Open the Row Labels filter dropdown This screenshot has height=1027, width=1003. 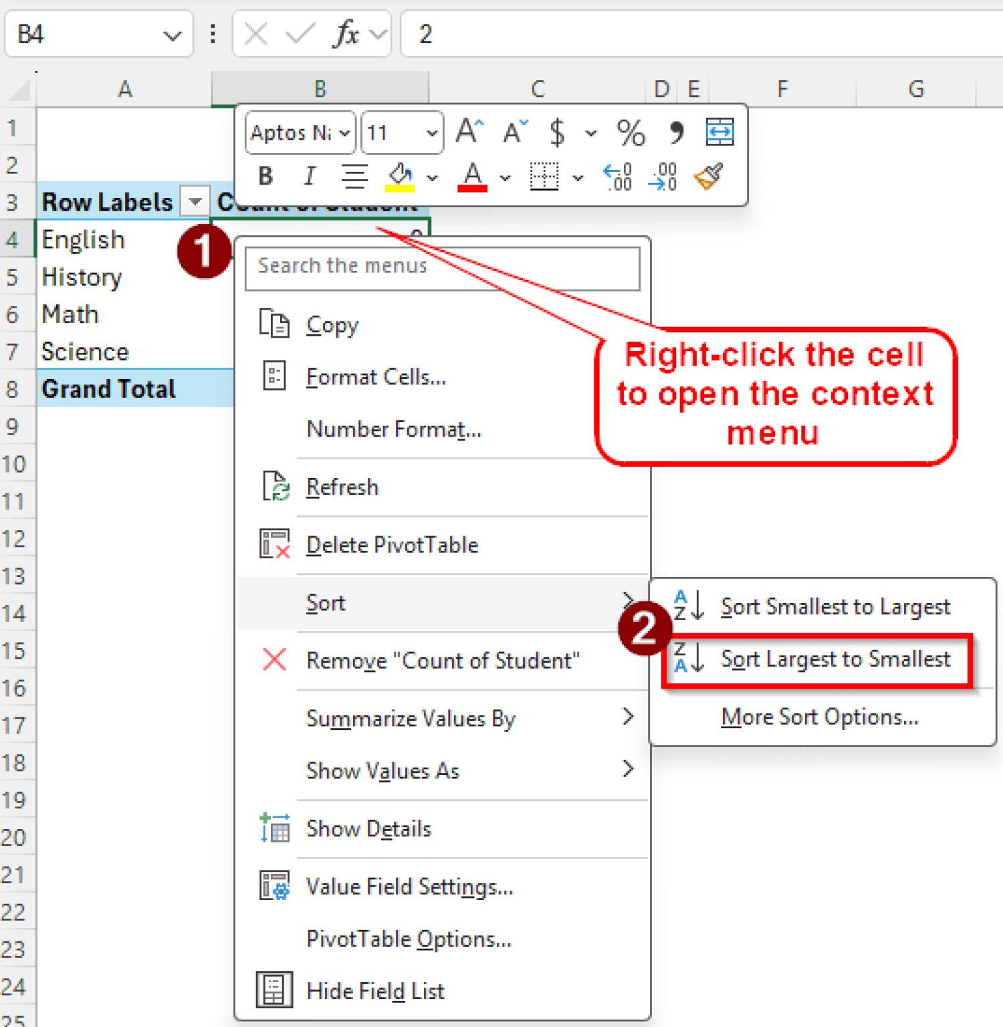[195, 201]
